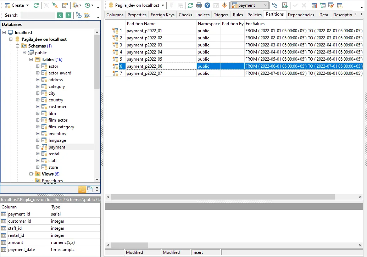Viewport: 367px width, 257px height.
Task: Switch to the Indices tab
Action: (x=203, y=15)
